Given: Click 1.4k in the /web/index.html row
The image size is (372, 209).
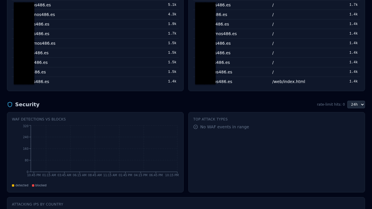Looking at the screenshot, I should (x=353, y=82).
